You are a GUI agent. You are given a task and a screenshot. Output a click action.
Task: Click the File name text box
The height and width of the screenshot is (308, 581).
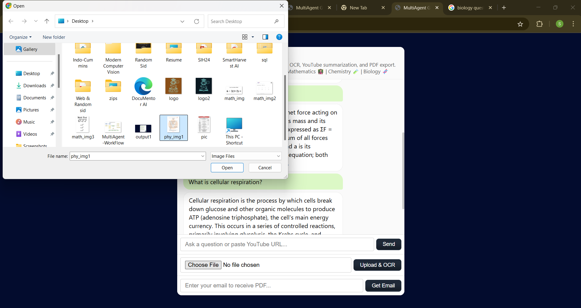coord(135,156)
